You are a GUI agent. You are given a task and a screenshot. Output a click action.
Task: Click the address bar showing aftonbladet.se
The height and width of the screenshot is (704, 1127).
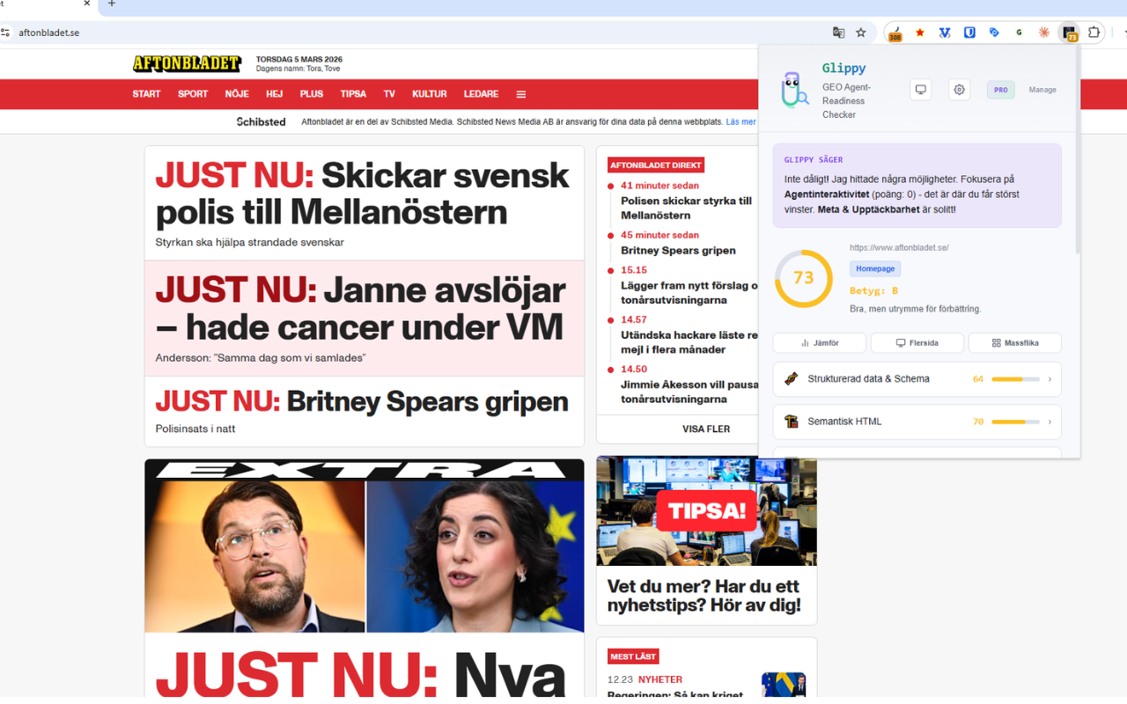coord(414,33)
